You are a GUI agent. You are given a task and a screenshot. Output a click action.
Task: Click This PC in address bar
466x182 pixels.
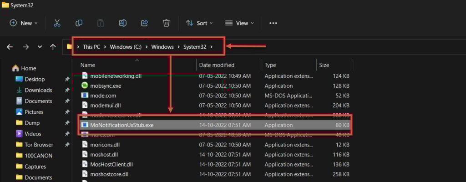[91, 47]
